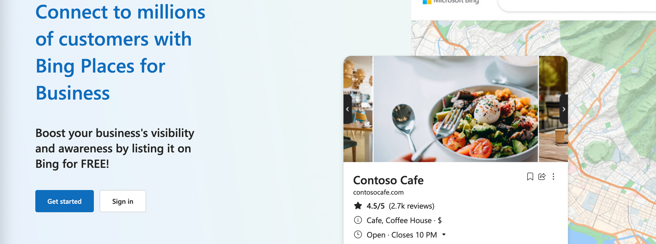Viewport: 656px width, 244px height.
Task: Click the Contoso Cafe business title
Action: point(388,180)
